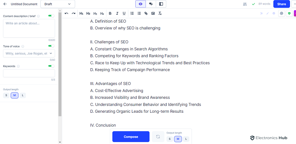296x144 pixels.
Task: Toggle the Tone of voice switch
Action: click(51, 46)
